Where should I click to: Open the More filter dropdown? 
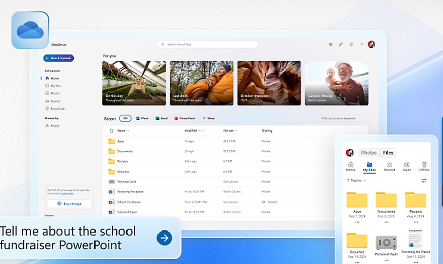point(209,118)
